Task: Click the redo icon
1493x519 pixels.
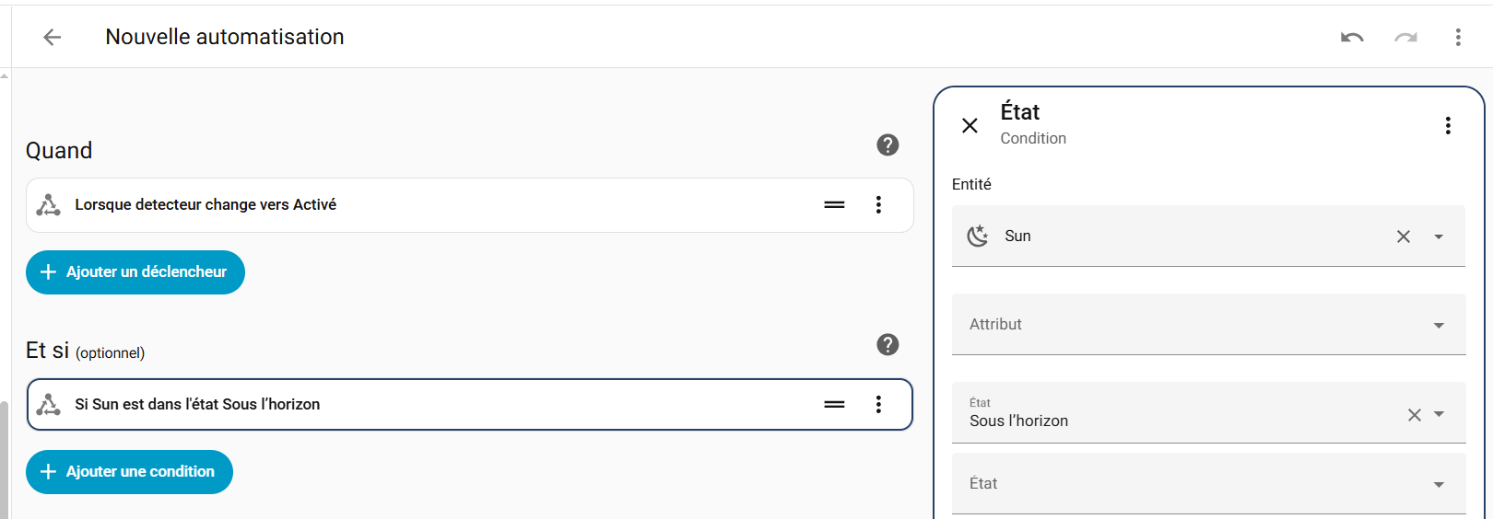Action: [1405, 37]
